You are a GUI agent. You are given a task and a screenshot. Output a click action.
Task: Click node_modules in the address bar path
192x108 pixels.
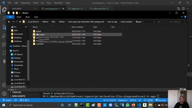click(126, 22)
